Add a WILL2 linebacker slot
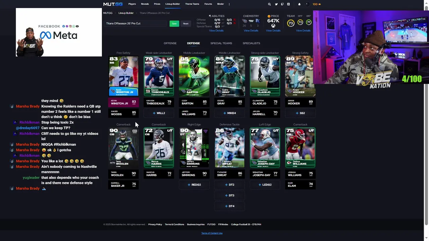The height and width of the screenshot is (241, 429). pos(159,113)
